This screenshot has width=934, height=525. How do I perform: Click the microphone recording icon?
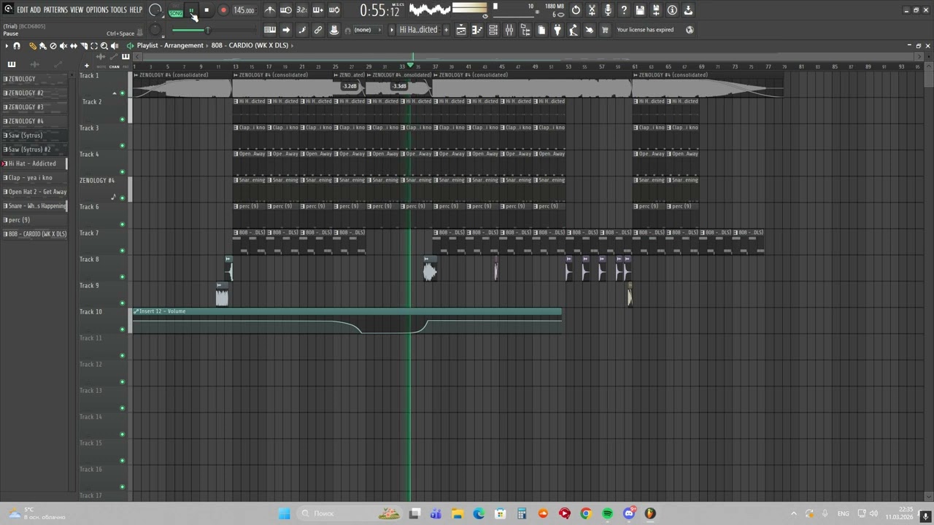point(608,10)
